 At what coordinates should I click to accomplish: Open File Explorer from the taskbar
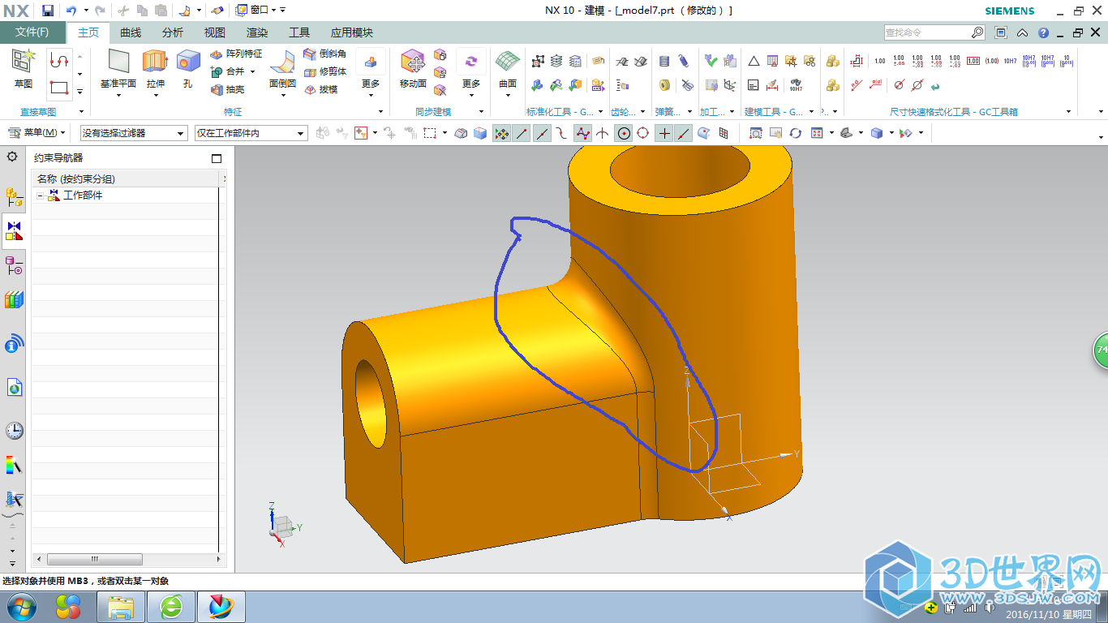[x=121, y=606]
